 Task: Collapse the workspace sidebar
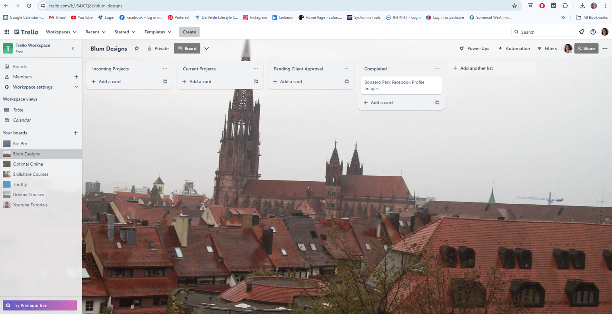pos(73,48)
